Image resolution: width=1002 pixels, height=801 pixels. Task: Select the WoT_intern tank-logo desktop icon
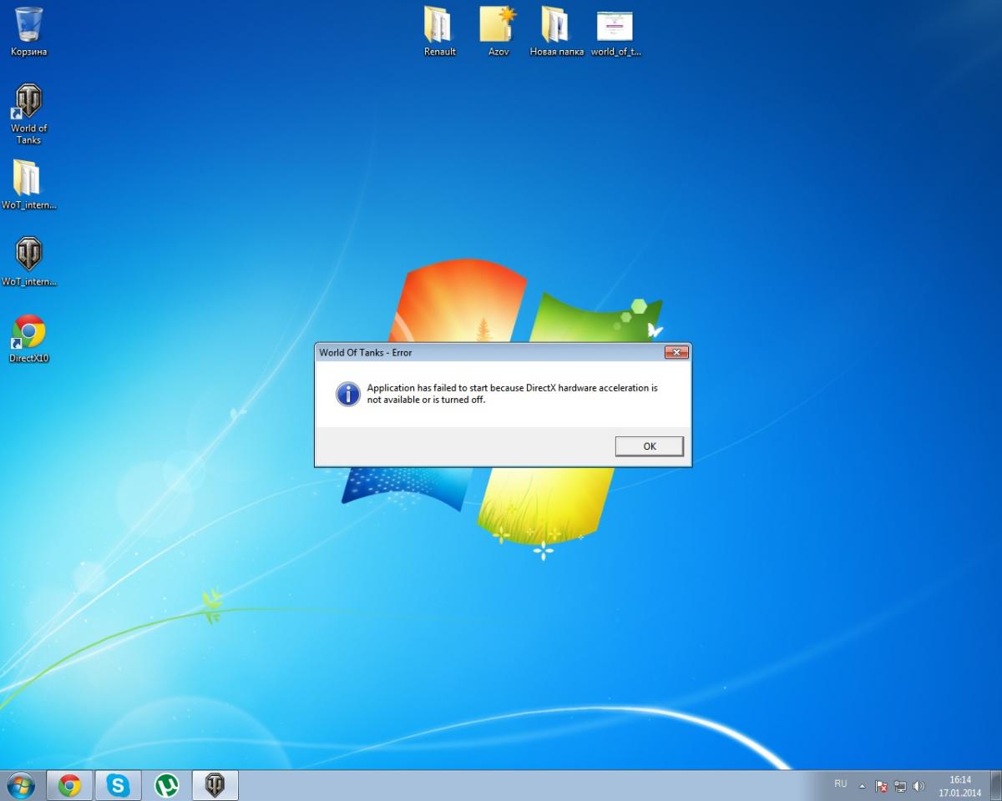point(29,254)
